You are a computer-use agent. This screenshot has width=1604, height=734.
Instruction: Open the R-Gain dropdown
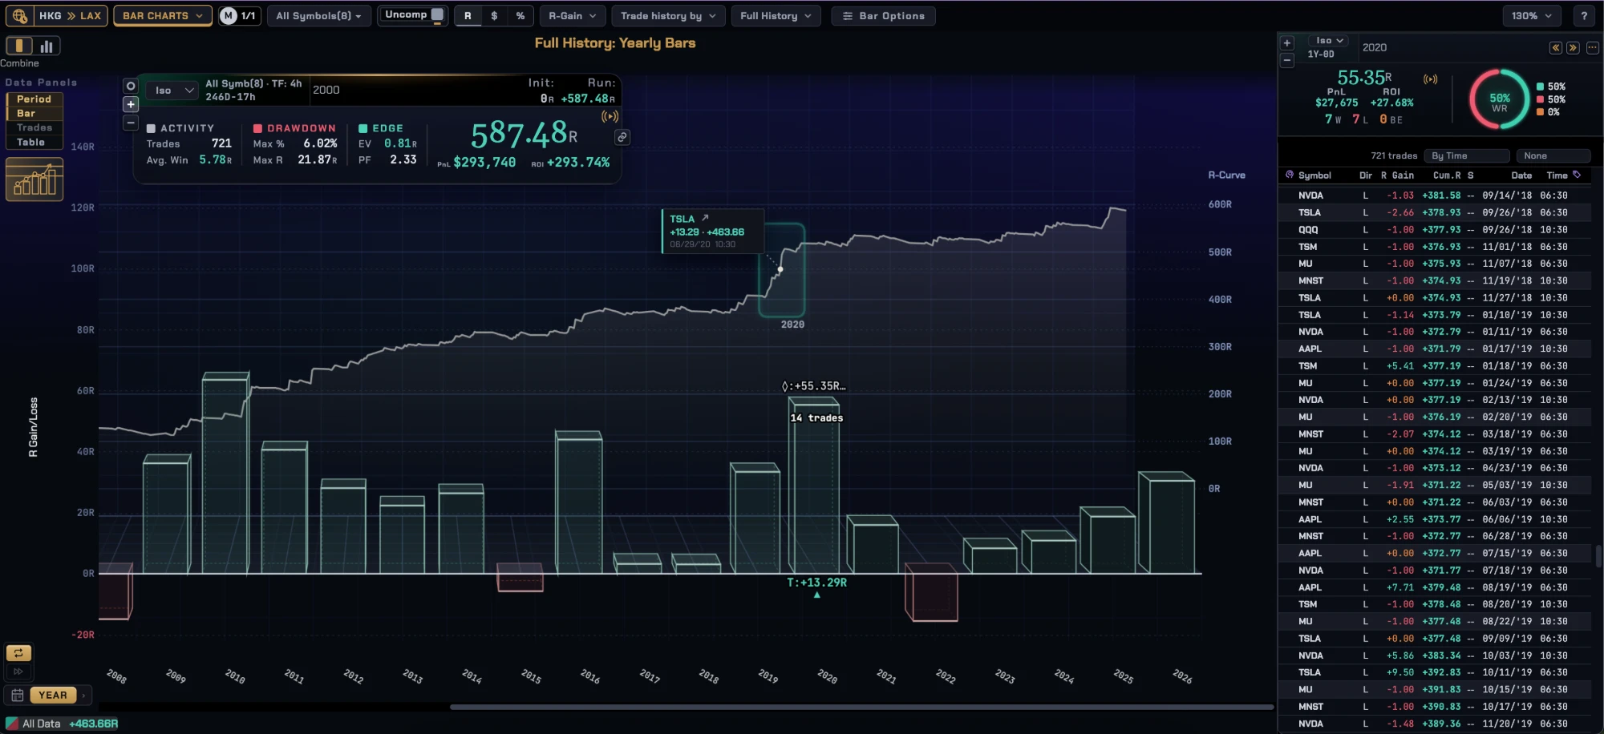[x=573, y=16]
